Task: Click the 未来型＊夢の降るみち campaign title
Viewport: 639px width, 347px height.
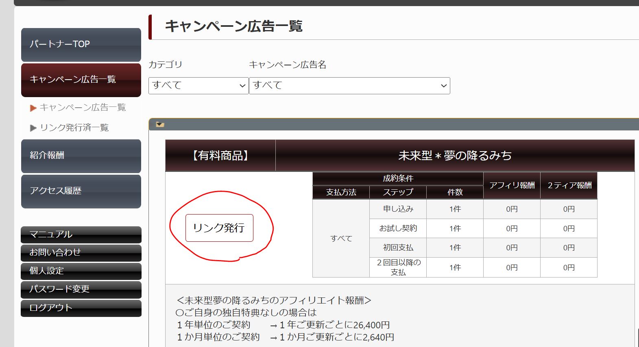Action: click(454, 156)
